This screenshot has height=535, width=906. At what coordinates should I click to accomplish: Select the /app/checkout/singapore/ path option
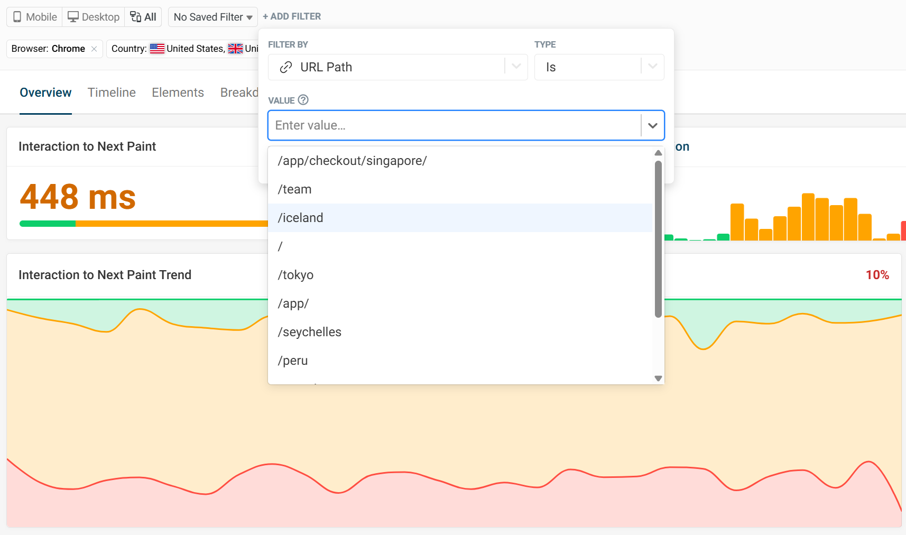coord(352,161)
